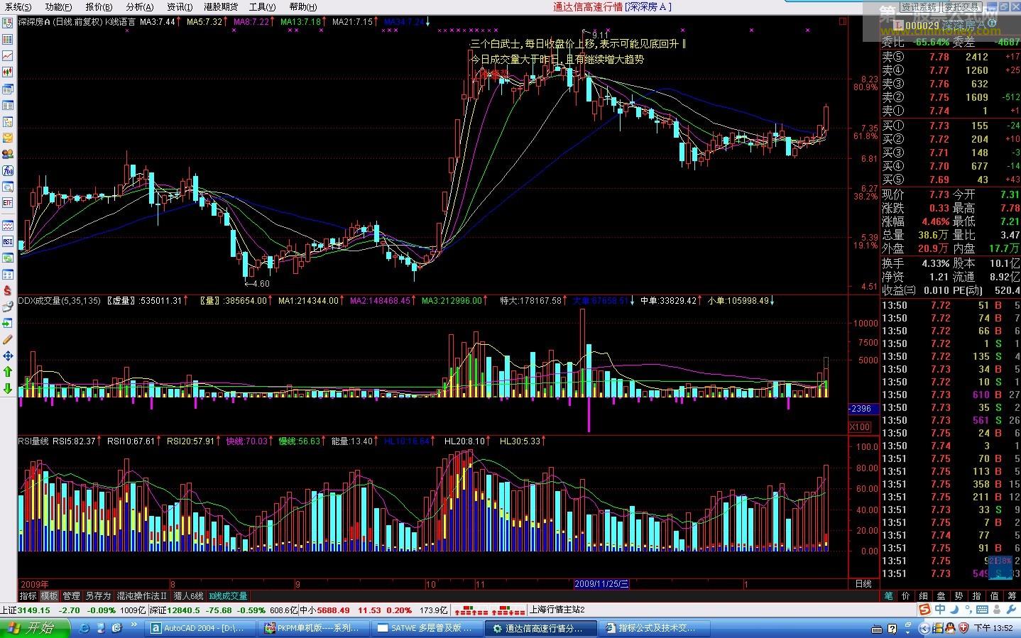Click the green up arrow in left toolbar
1021x638 pixels.
pyautogui.click(x=8, y=372)
